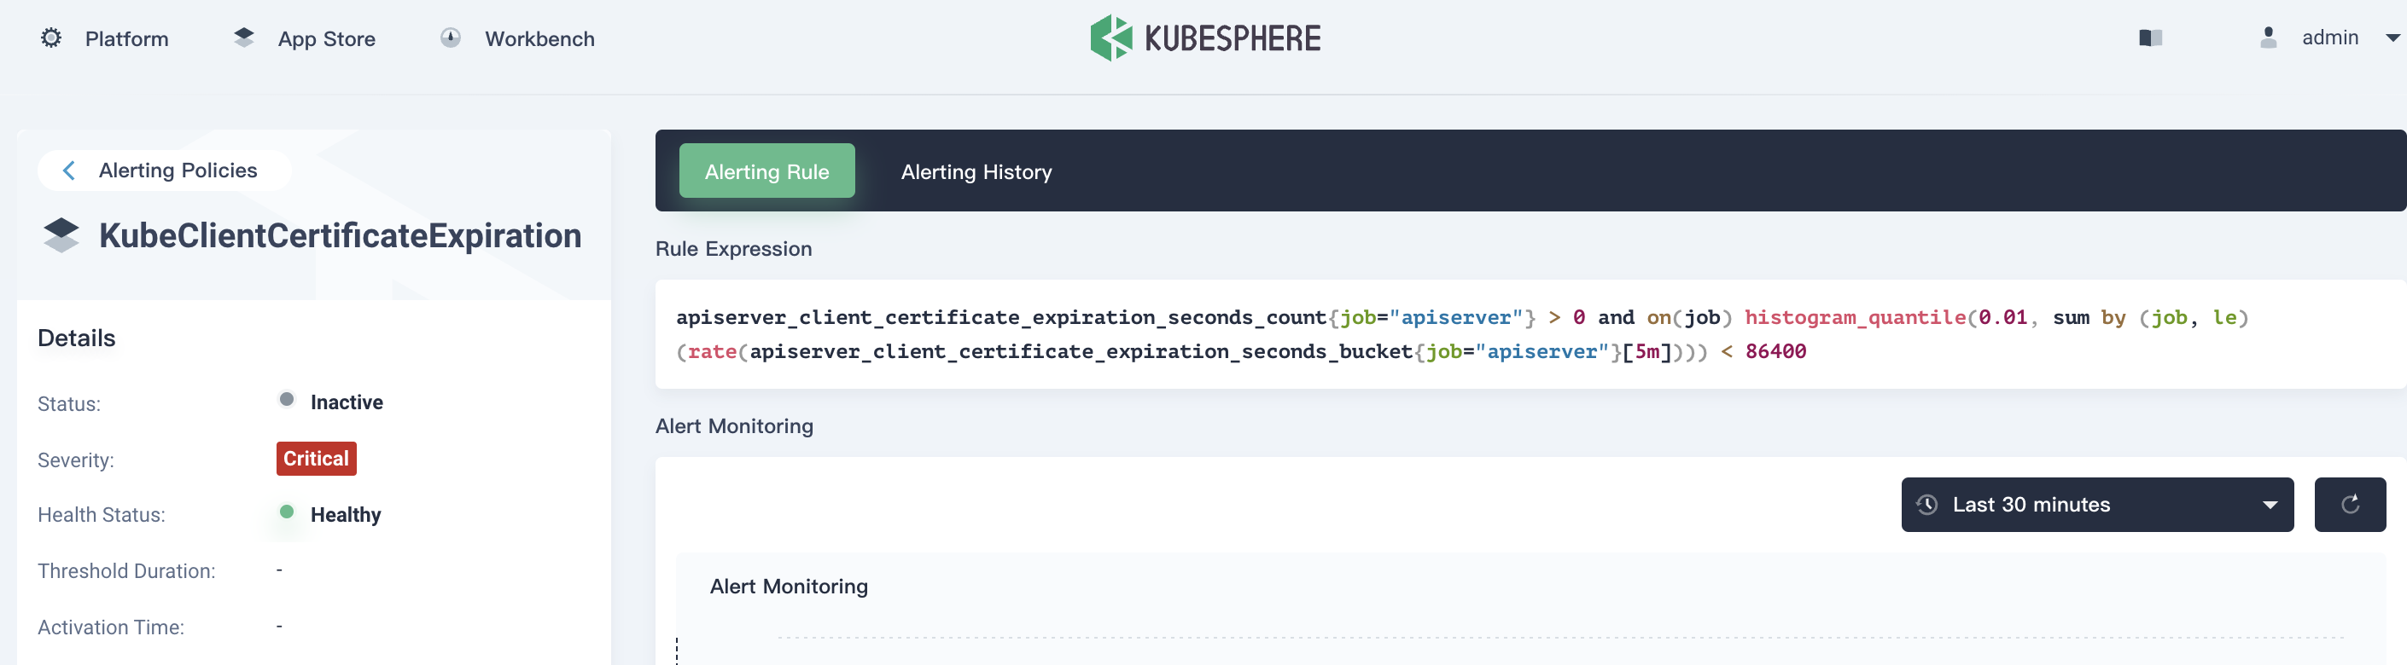Click the Inactive status text
The width and height of the screenshot is (2407, 665).
click(347, 402)
